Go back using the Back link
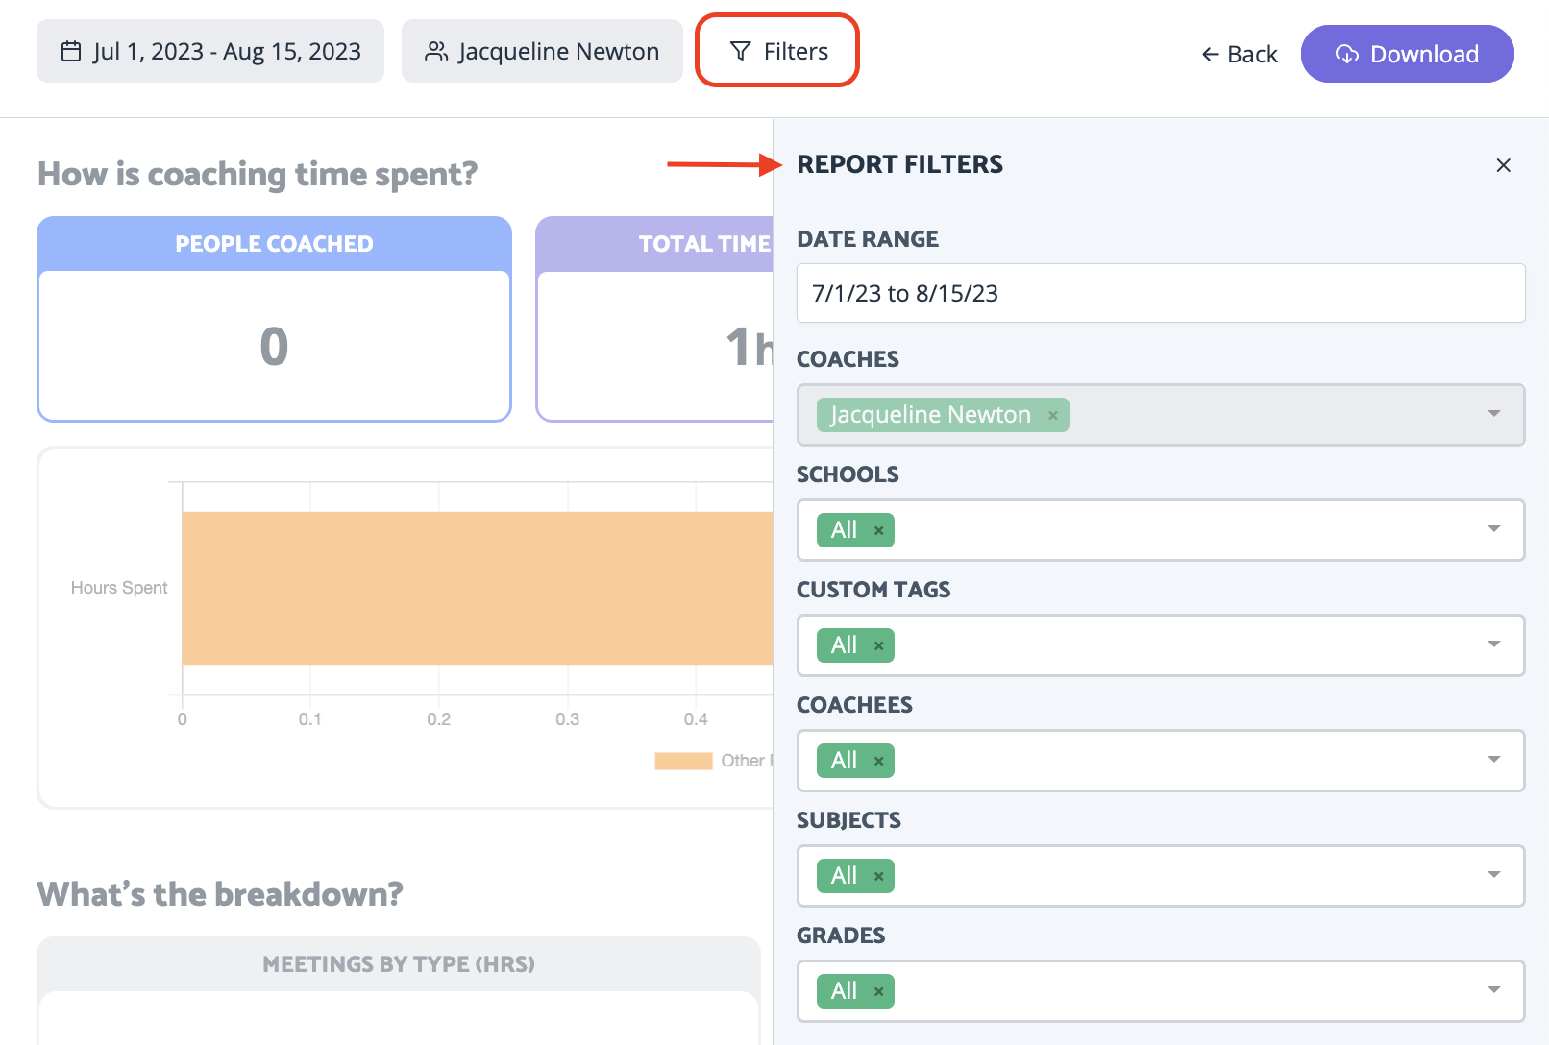 [x=1240, y=55]
